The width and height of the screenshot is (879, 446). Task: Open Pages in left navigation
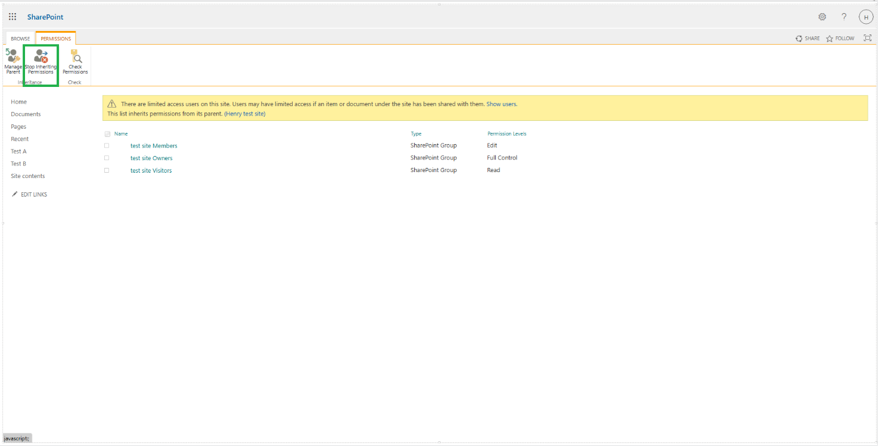tap(18, 126)
